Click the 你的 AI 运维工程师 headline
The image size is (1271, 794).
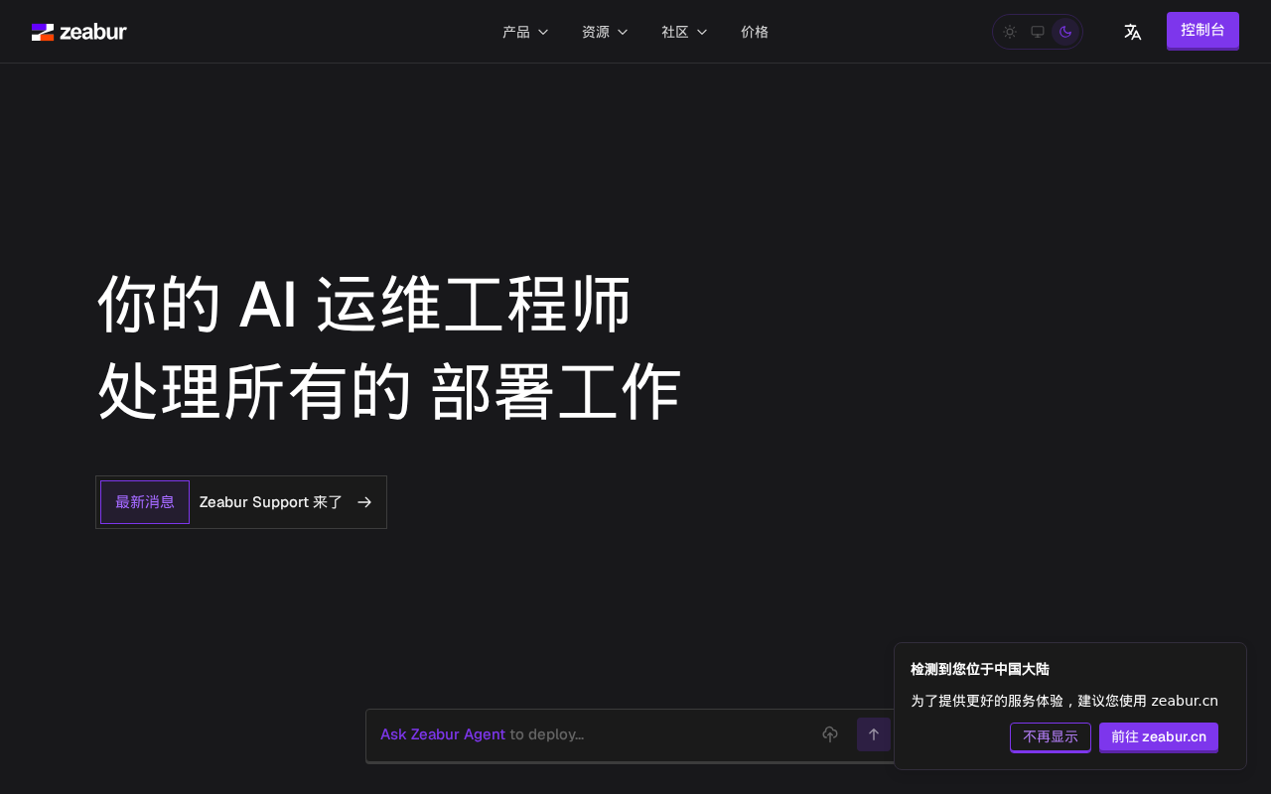364,304
